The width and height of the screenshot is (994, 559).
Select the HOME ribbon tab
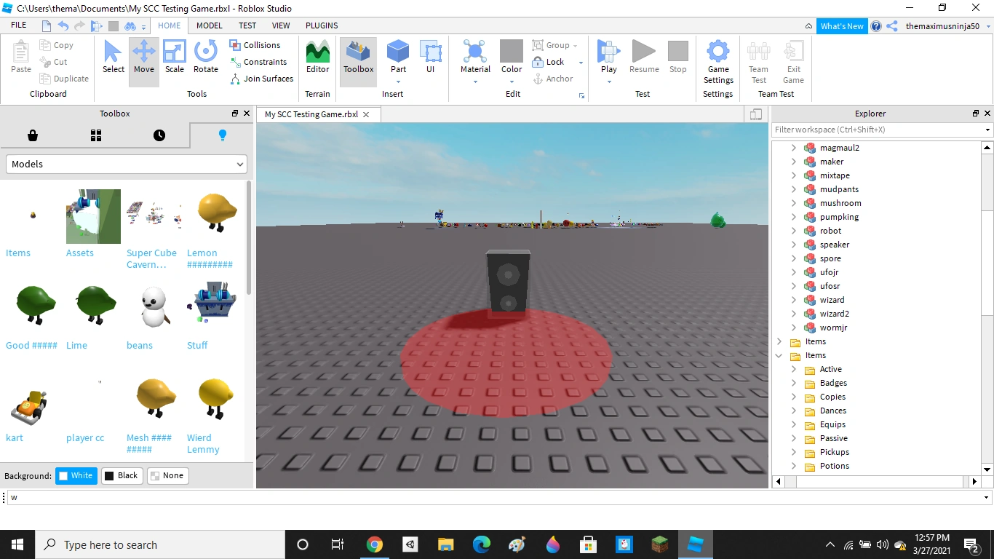[170, 25]
